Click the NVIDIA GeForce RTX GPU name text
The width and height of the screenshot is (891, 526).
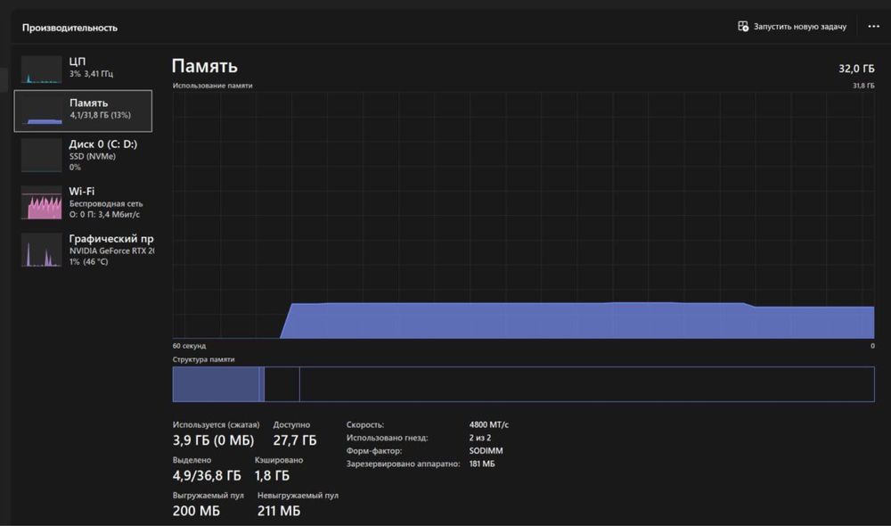point(112,251)
